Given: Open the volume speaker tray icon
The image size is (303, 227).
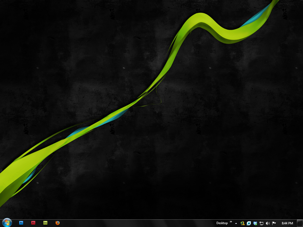Looking at the screenshot, I should [x=268, y=223].
